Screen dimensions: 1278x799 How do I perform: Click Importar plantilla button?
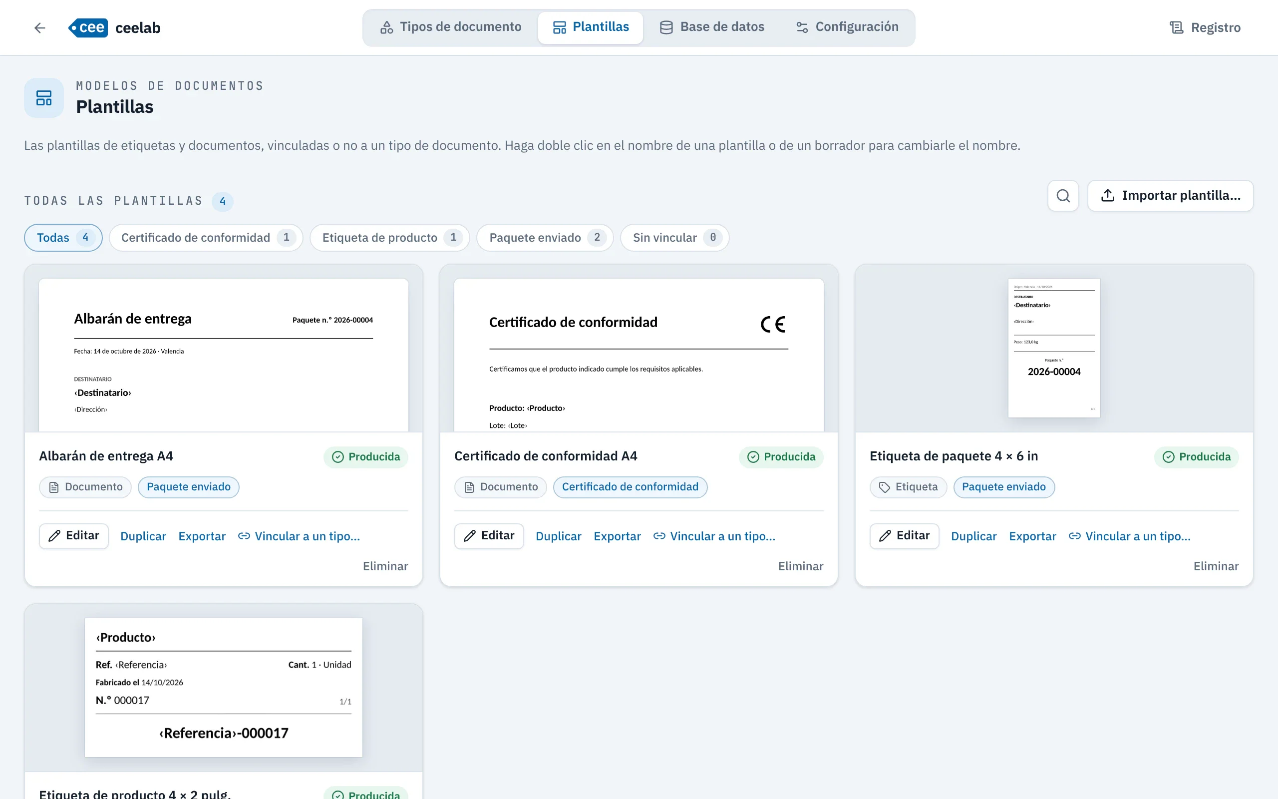click(1170, 196)
